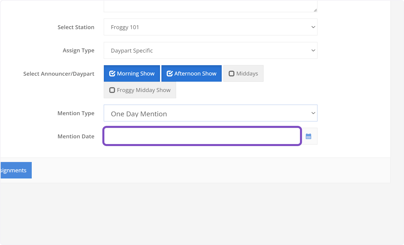This screenshot has height=245, width=404.
Task: Enable the Middays daypart checkbox
Action: [232, 74]
